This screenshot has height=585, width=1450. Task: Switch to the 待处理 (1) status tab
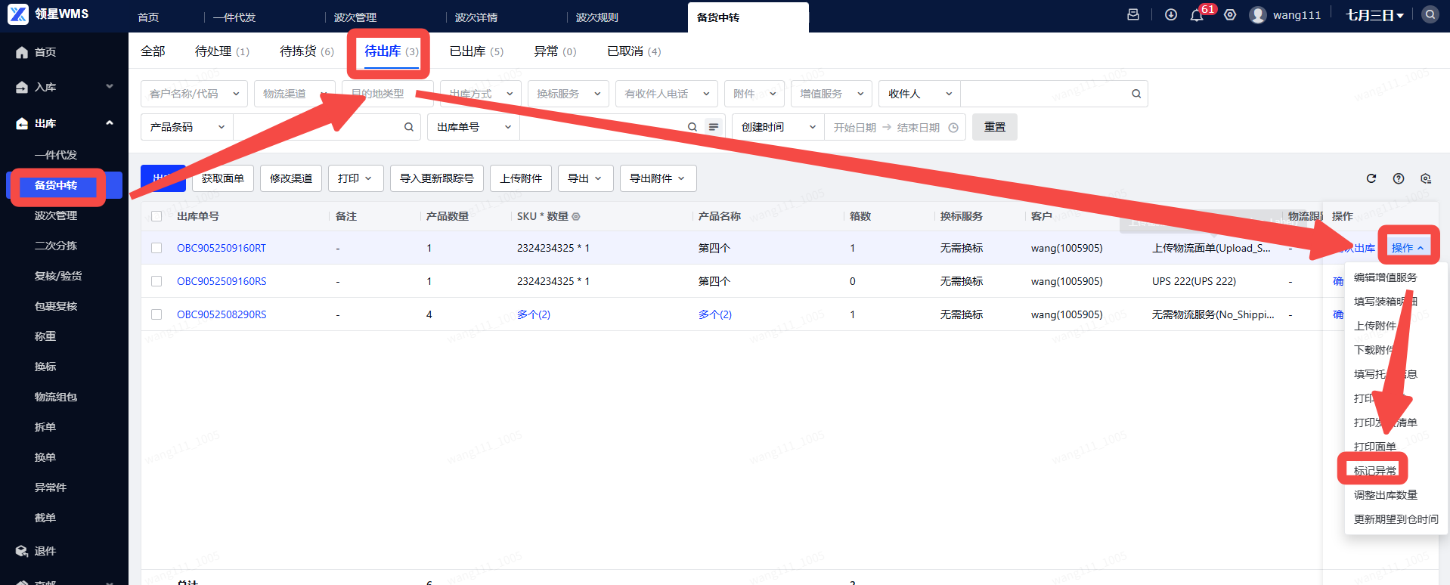tap(222, 51)
